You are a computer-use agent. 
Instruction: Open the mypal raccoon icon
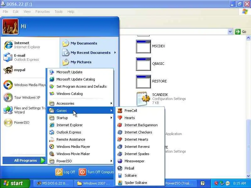(x=8, y=70)
